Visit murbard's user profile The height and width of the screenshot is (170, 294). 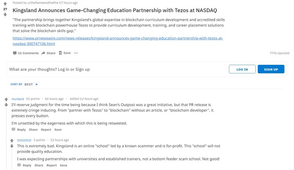click(x=18, y=99)
